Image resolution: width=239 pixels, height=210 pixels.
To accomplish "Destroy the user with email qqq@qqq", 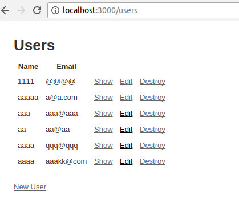I will pos(152,146).
